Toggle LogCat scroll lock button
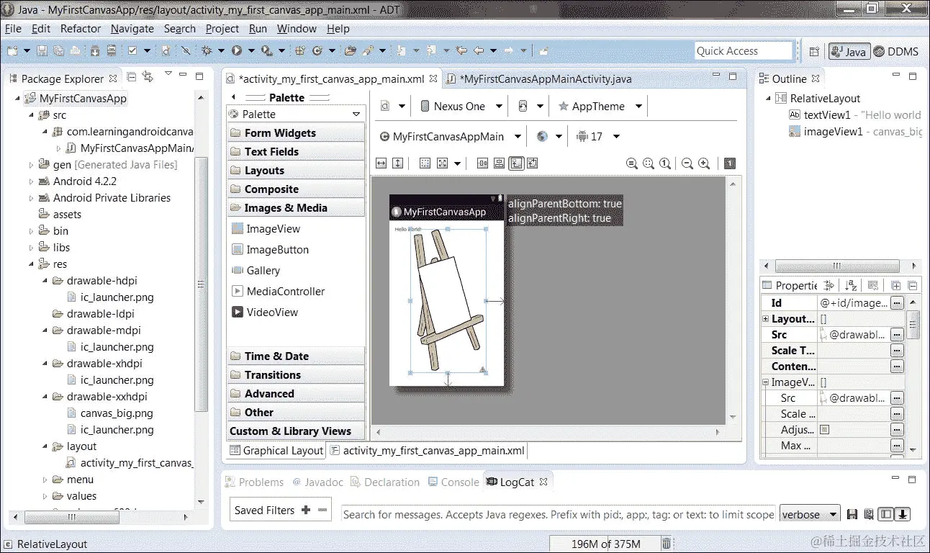The height and width of the screenshot is (553, 930). pos(902,514)
